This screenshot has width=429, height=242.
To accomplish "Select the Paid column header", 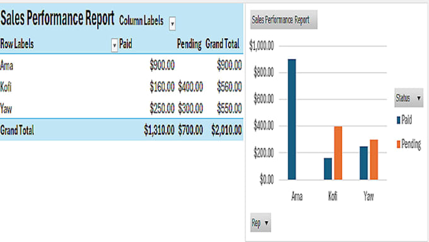I will click(126, 44).
